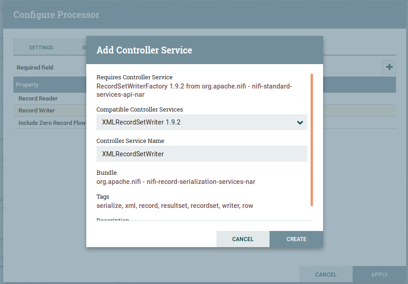Select the Record Reader property row

[x=38, y=99]
